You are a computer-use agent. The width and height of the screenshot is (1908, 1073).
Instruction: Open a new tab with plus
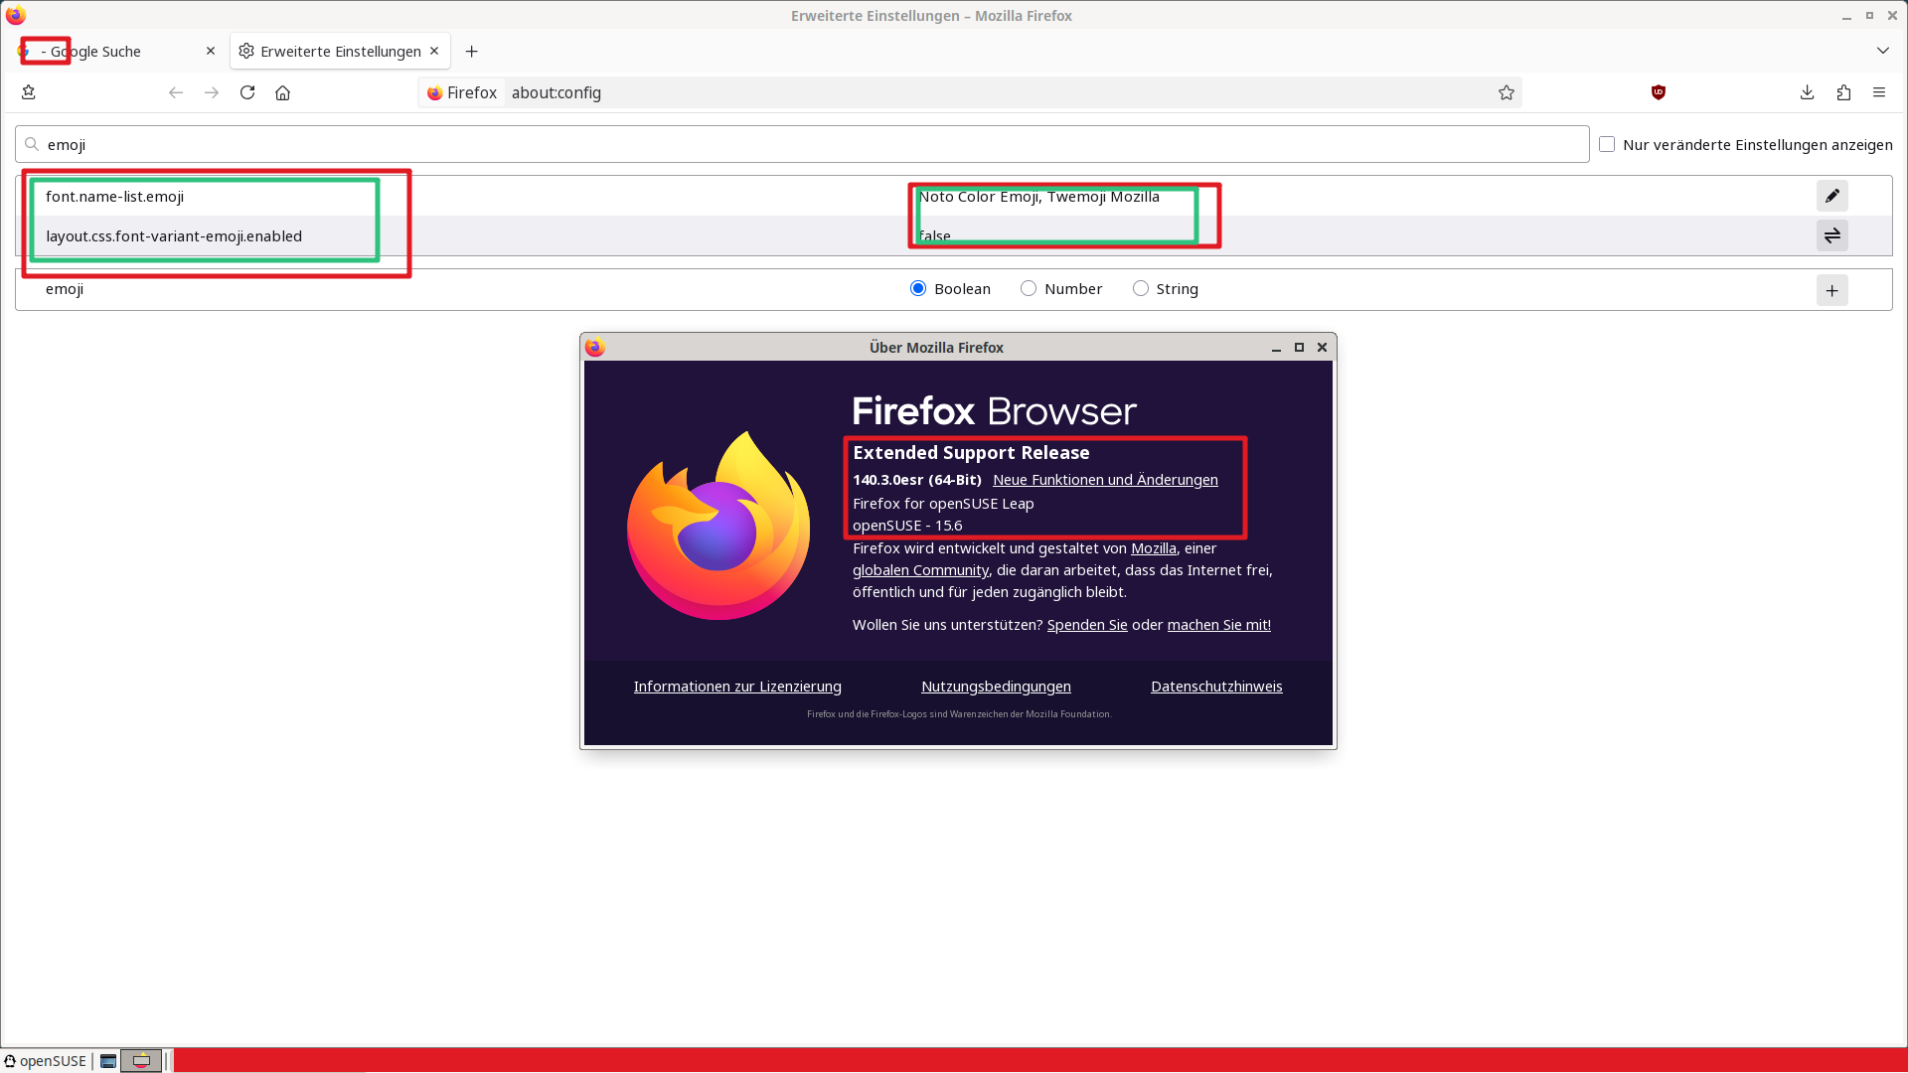[472, 51]
